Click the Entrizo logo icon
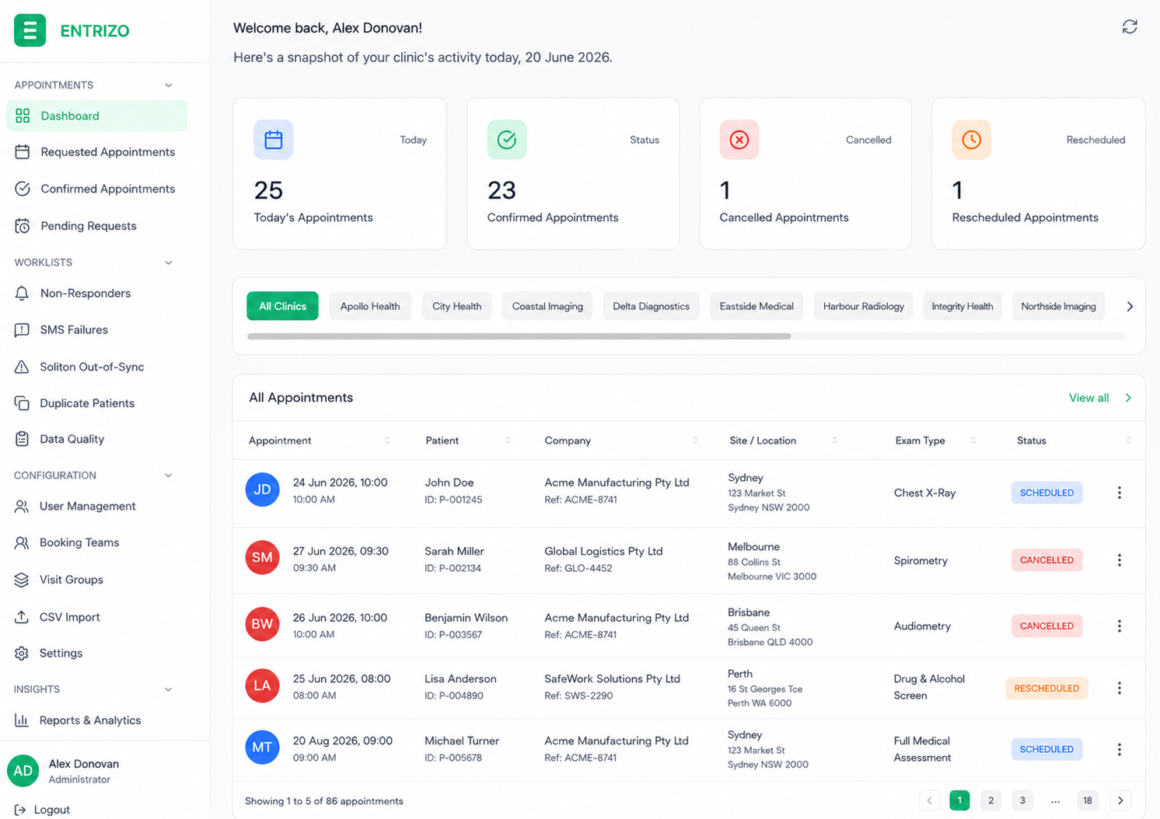 pyautogui.click(x=30, y=30)
